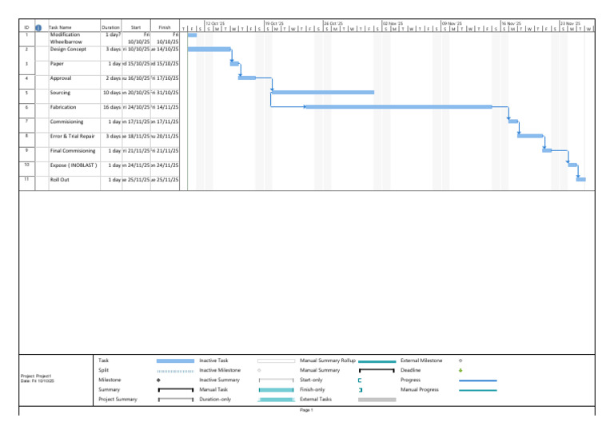Click the dotted Split bar sample in legend
Image resolution: width=614 pixels, height=434 pixels.
pos(175,371)
